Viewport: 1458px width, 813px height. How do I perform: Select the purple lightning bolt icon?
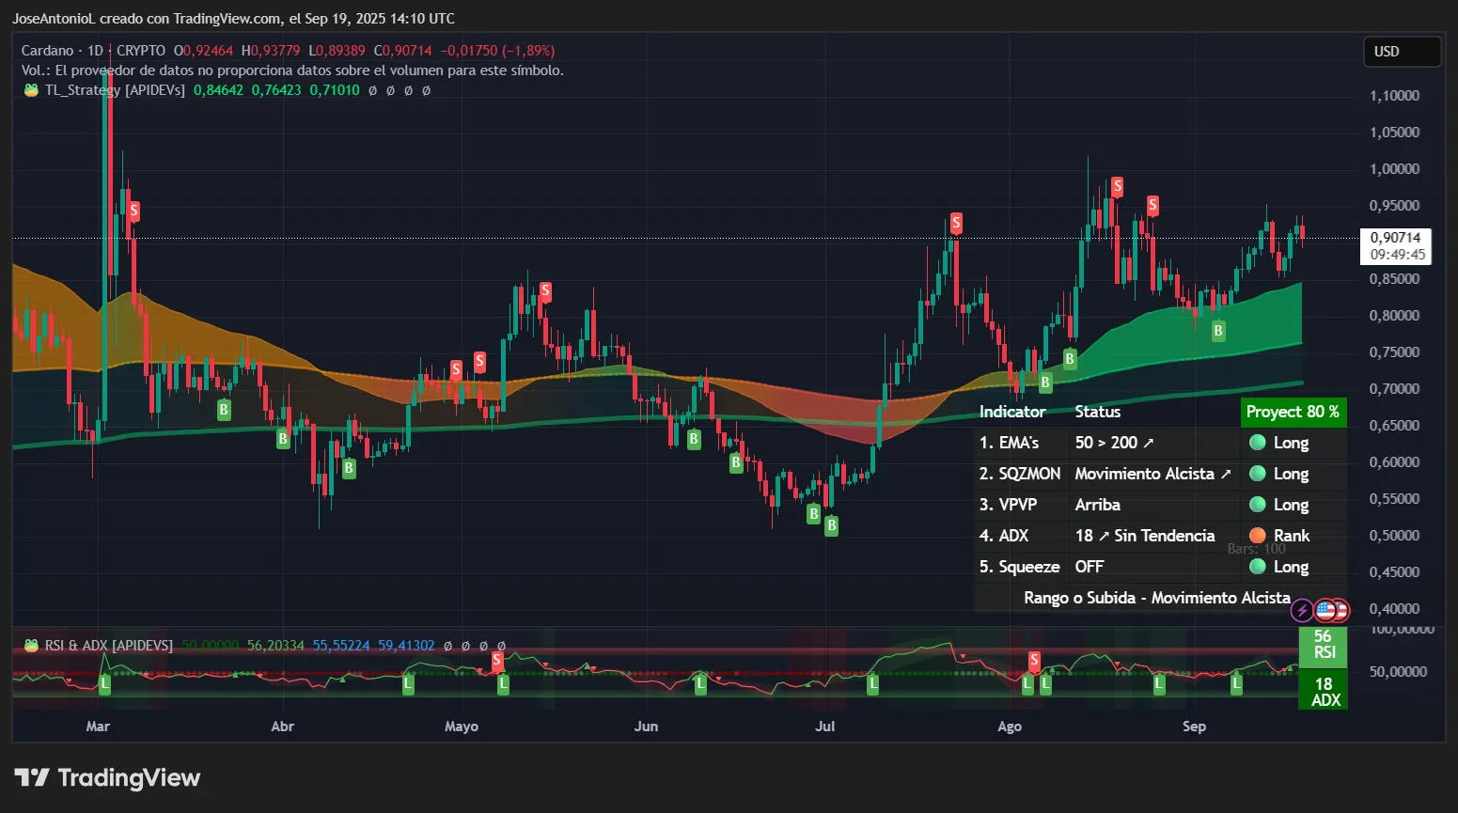[1302, 611]
